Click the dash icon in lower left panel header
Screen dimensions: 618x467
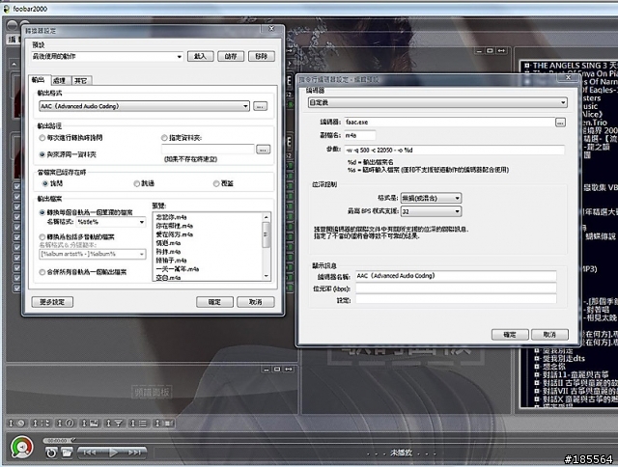tap(267, 369)
